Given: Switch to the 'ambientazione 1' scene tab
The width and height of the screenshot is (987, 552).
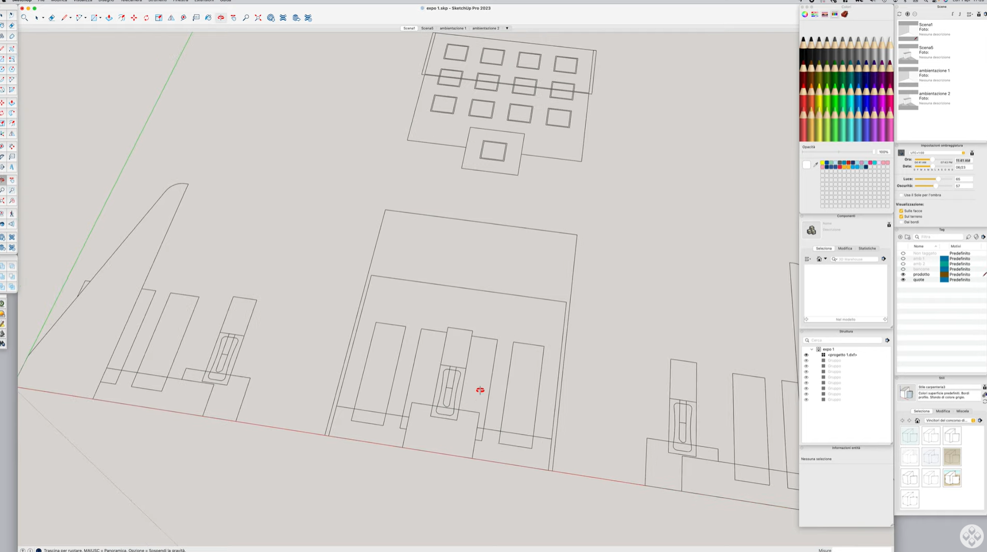Looking at the screenshot, I should (x=453, y=28).
